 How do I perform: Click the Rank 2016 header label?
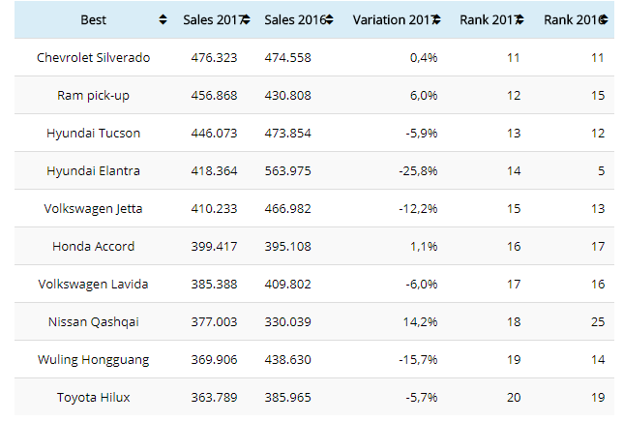pos(572,20)
